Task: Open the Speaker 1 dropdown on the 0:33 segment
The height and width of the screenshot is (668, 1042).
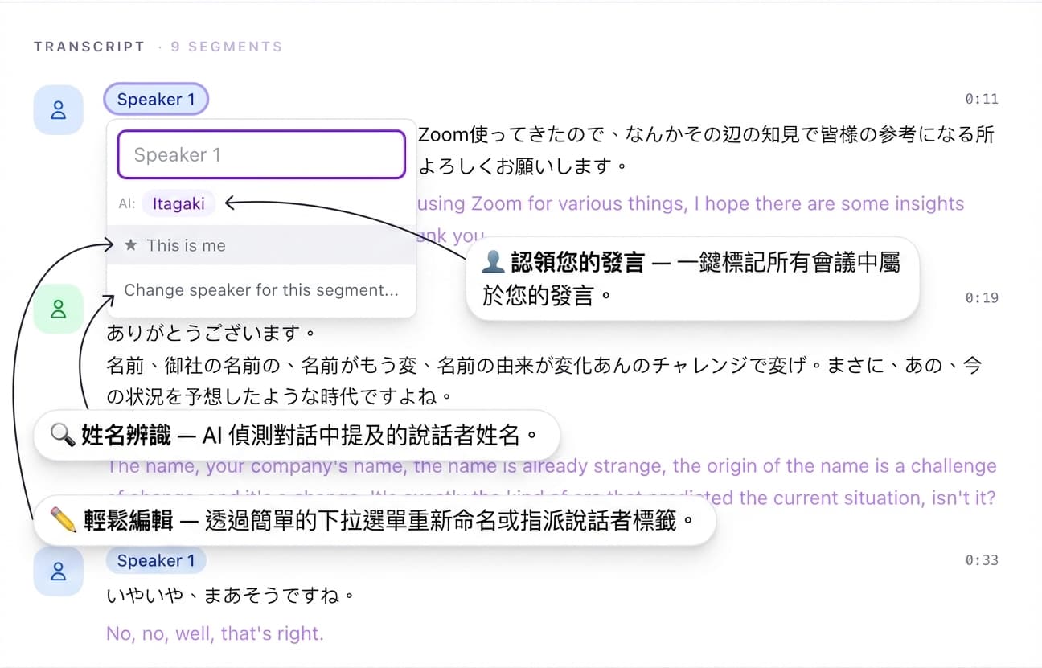Action: click(156, 560)
